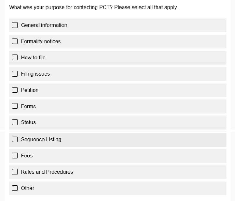This screenshot has width=235, height=201.
Task: Select the Rules and Procedures checkbox
Action: tap(15, 172)
